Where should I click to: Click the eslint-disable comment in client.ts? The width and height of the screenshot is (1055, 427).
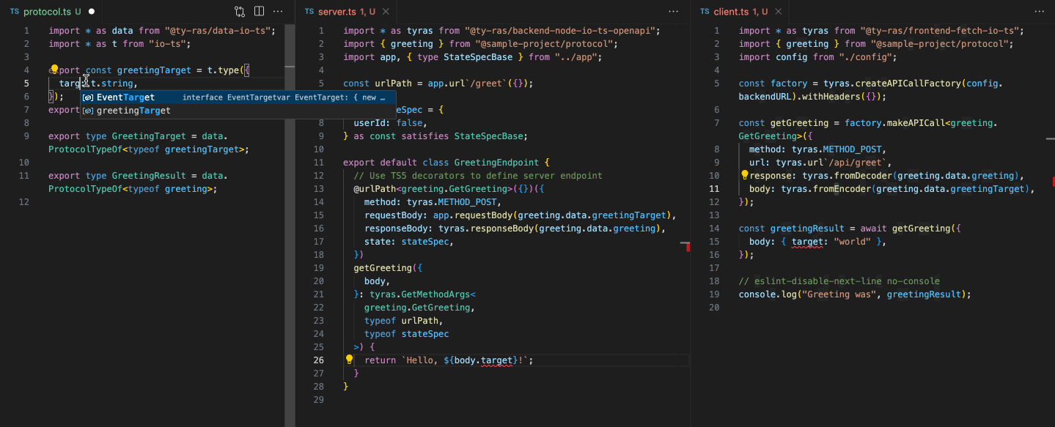pyautogui.click(x=839, y=281)
